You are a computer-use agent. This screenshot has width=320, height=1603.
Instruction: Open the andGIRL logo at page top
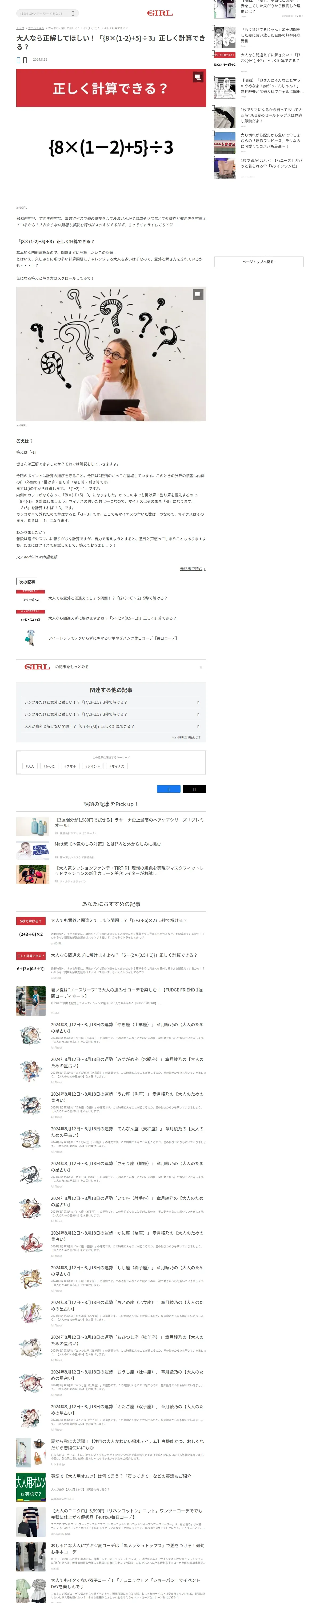tap(160, 13)
